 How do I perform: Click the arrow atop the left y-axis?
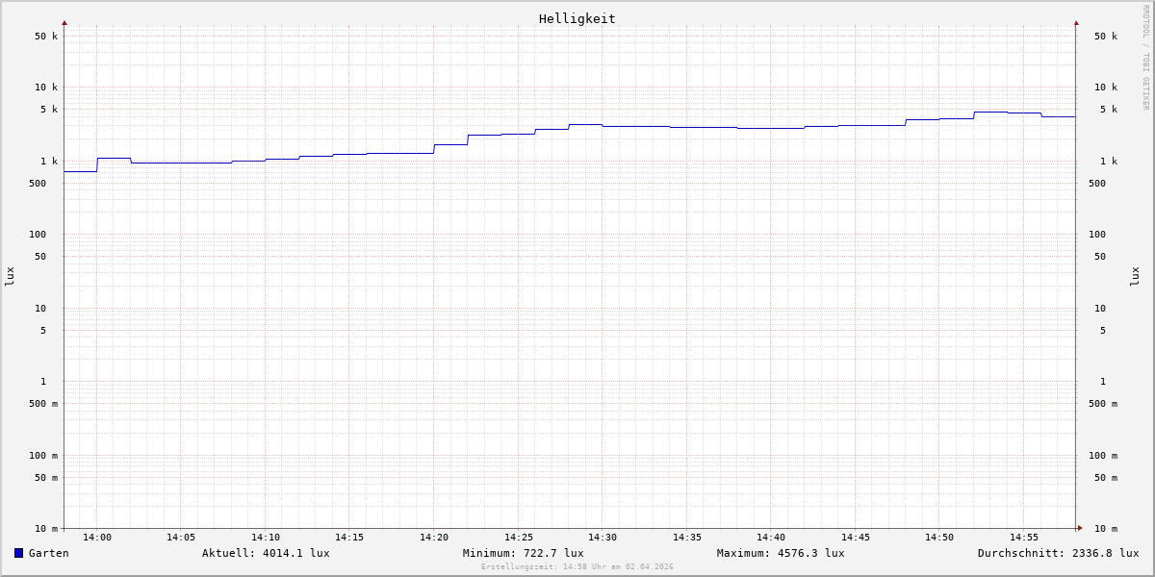[64, 22]
